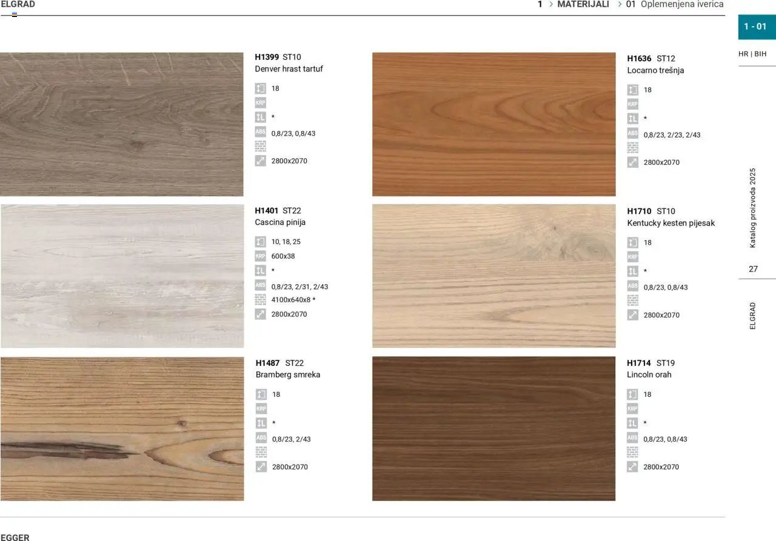Screen dimensions: 776x541
Task: Click the dimensions icon for Kentucky kesten pijesak
Action: pyautogui.click(x=632, y=315)
